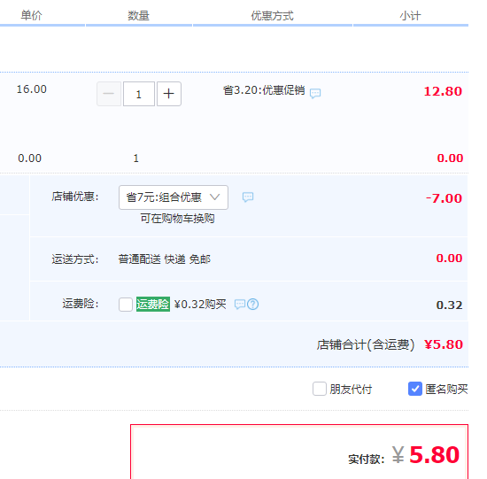487x479 pixels.
Task: Click the green 运费险 badge label
Action: [x=153, y=304]
